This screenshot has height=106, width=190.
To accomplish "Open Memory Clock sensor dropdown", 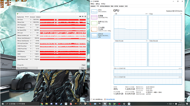I will [x=31, y=22].
